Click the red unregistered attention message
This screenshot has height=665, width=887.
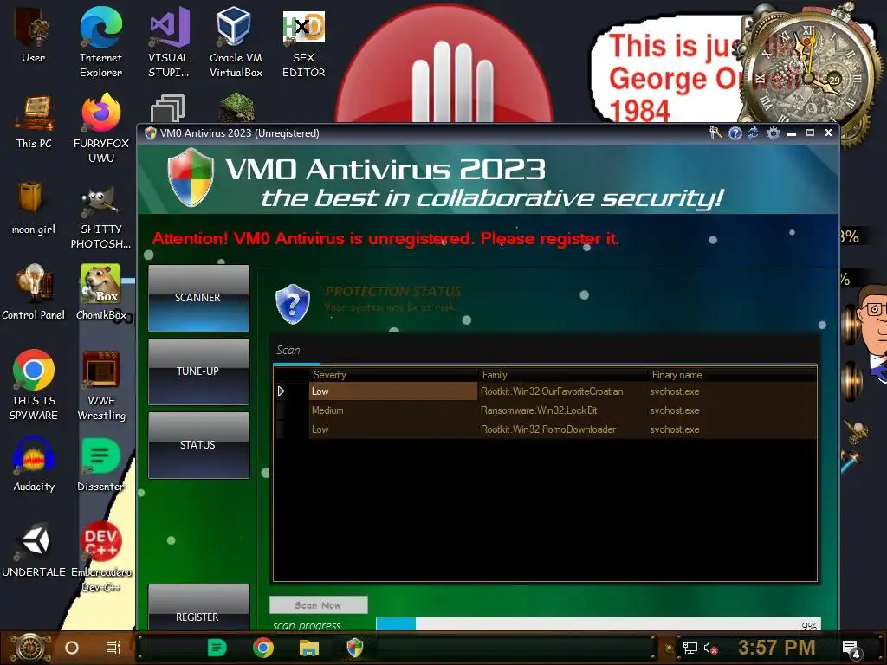click(385, 239)
